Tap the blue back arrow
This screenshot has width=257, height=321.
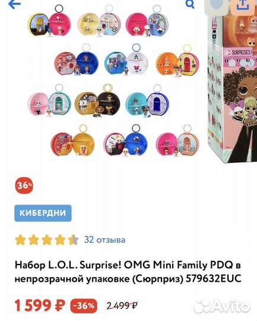click(14, 5)
